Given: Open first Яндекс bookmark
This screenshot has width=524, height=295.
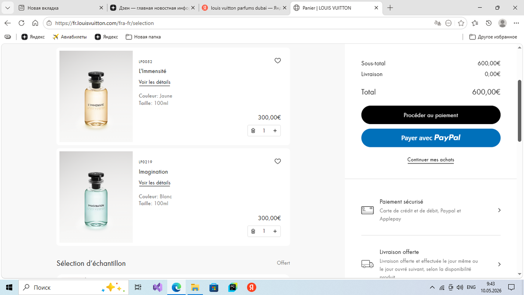Looking at the screenshot, I should [x=33, y=37].
